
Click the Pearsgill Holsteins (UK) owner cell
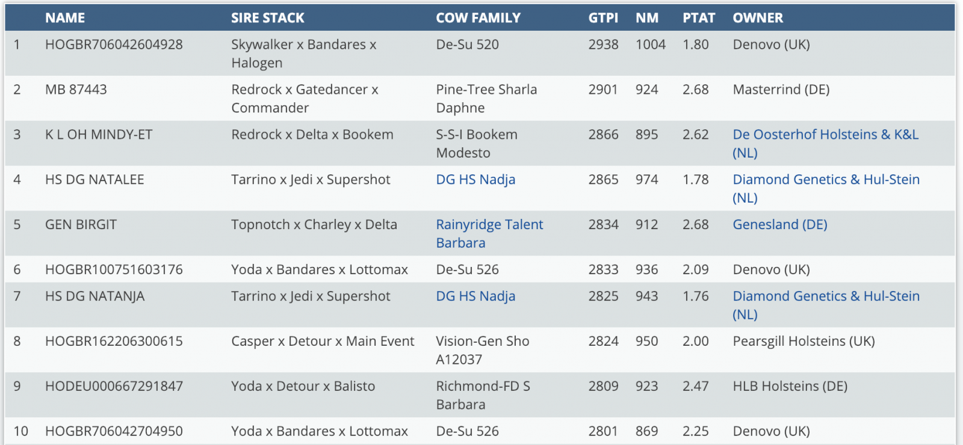[x=804, y=342]
